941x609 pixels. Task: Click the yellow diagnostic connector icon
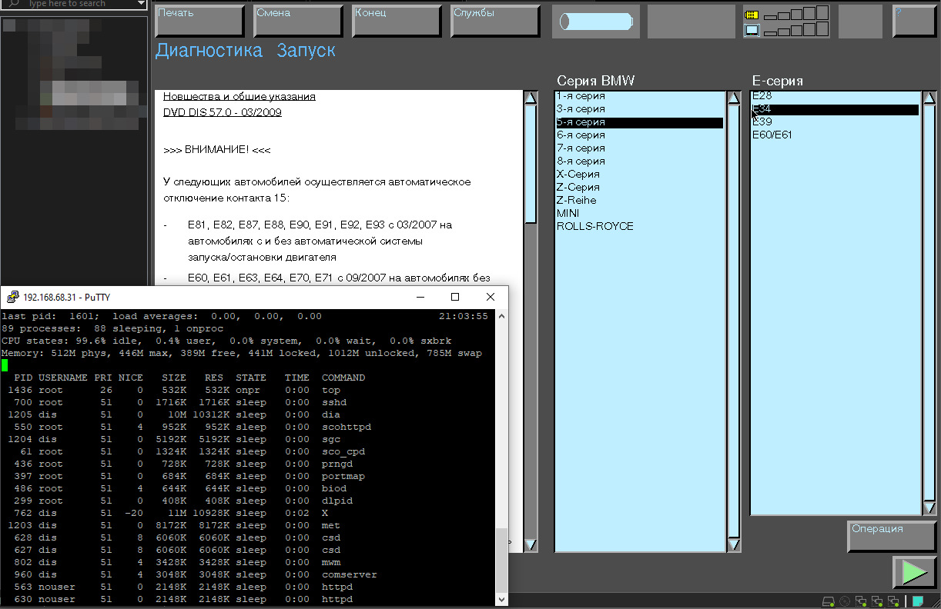(752, 15)
